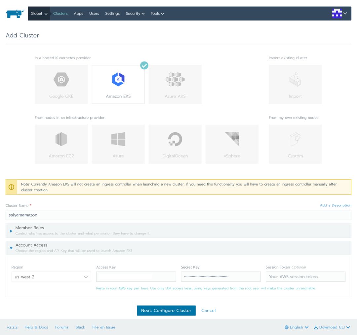
Task: Go to the Apps tab
Action: [78, 14]
